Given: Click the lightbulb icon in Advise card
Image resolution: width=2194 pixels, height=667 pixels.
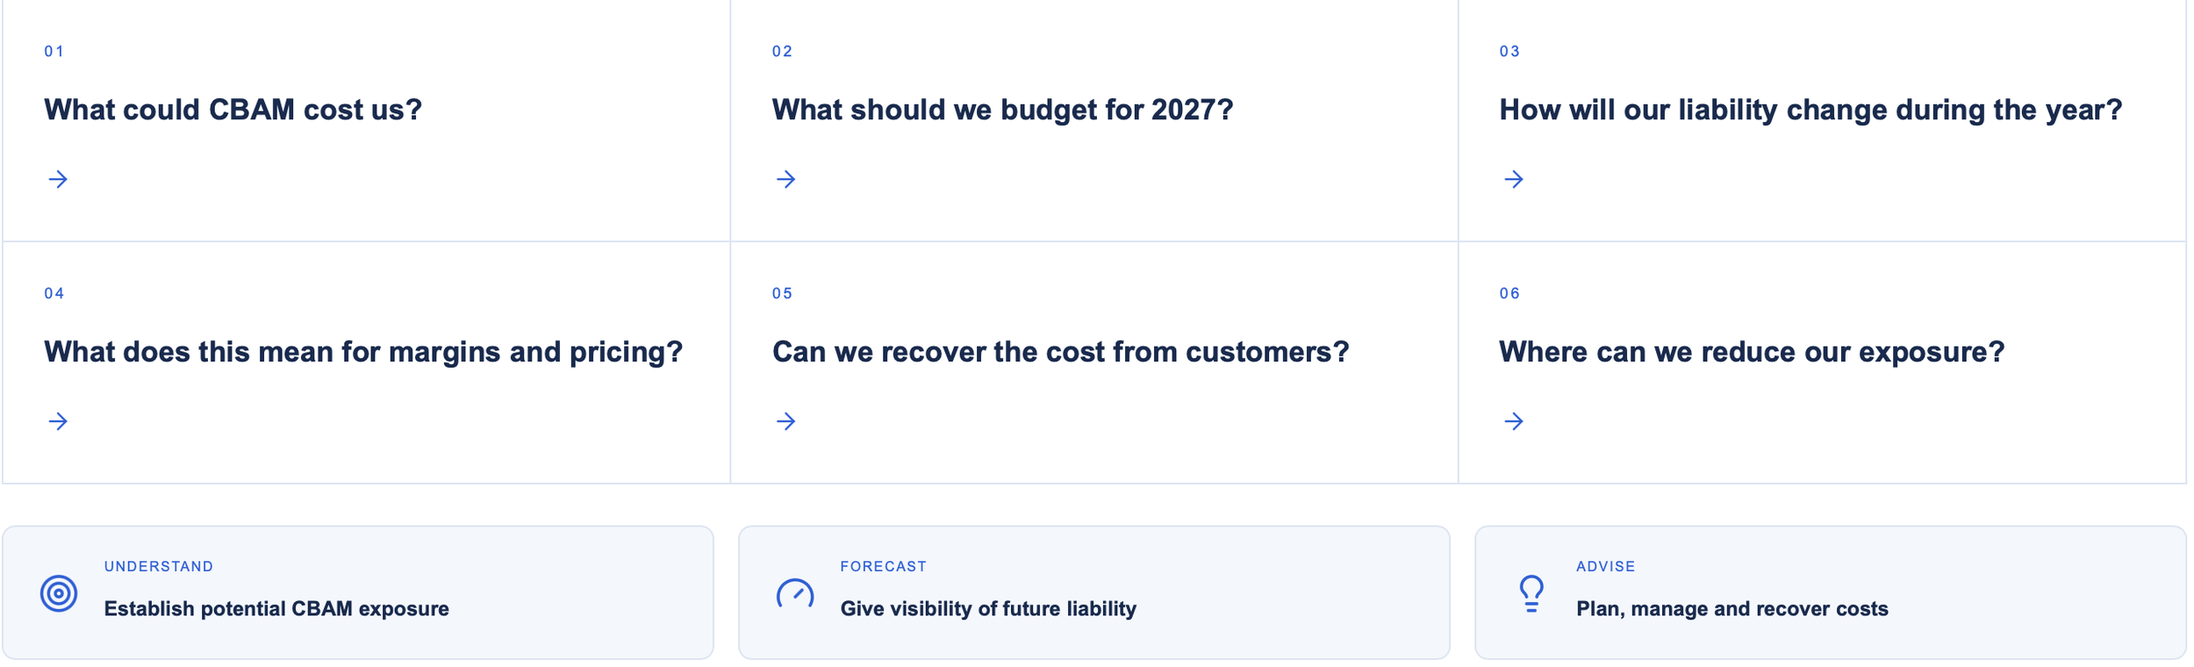Looking at the screenshot, I should (1531, 594).
